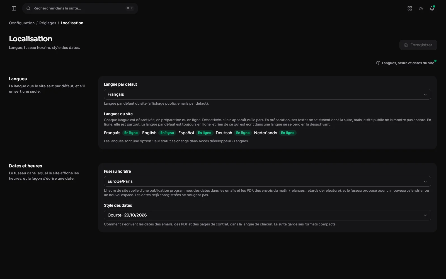This screenshot has height=279, width=446.
Task: Click the Deutsch language label
Action: [224, 133]
